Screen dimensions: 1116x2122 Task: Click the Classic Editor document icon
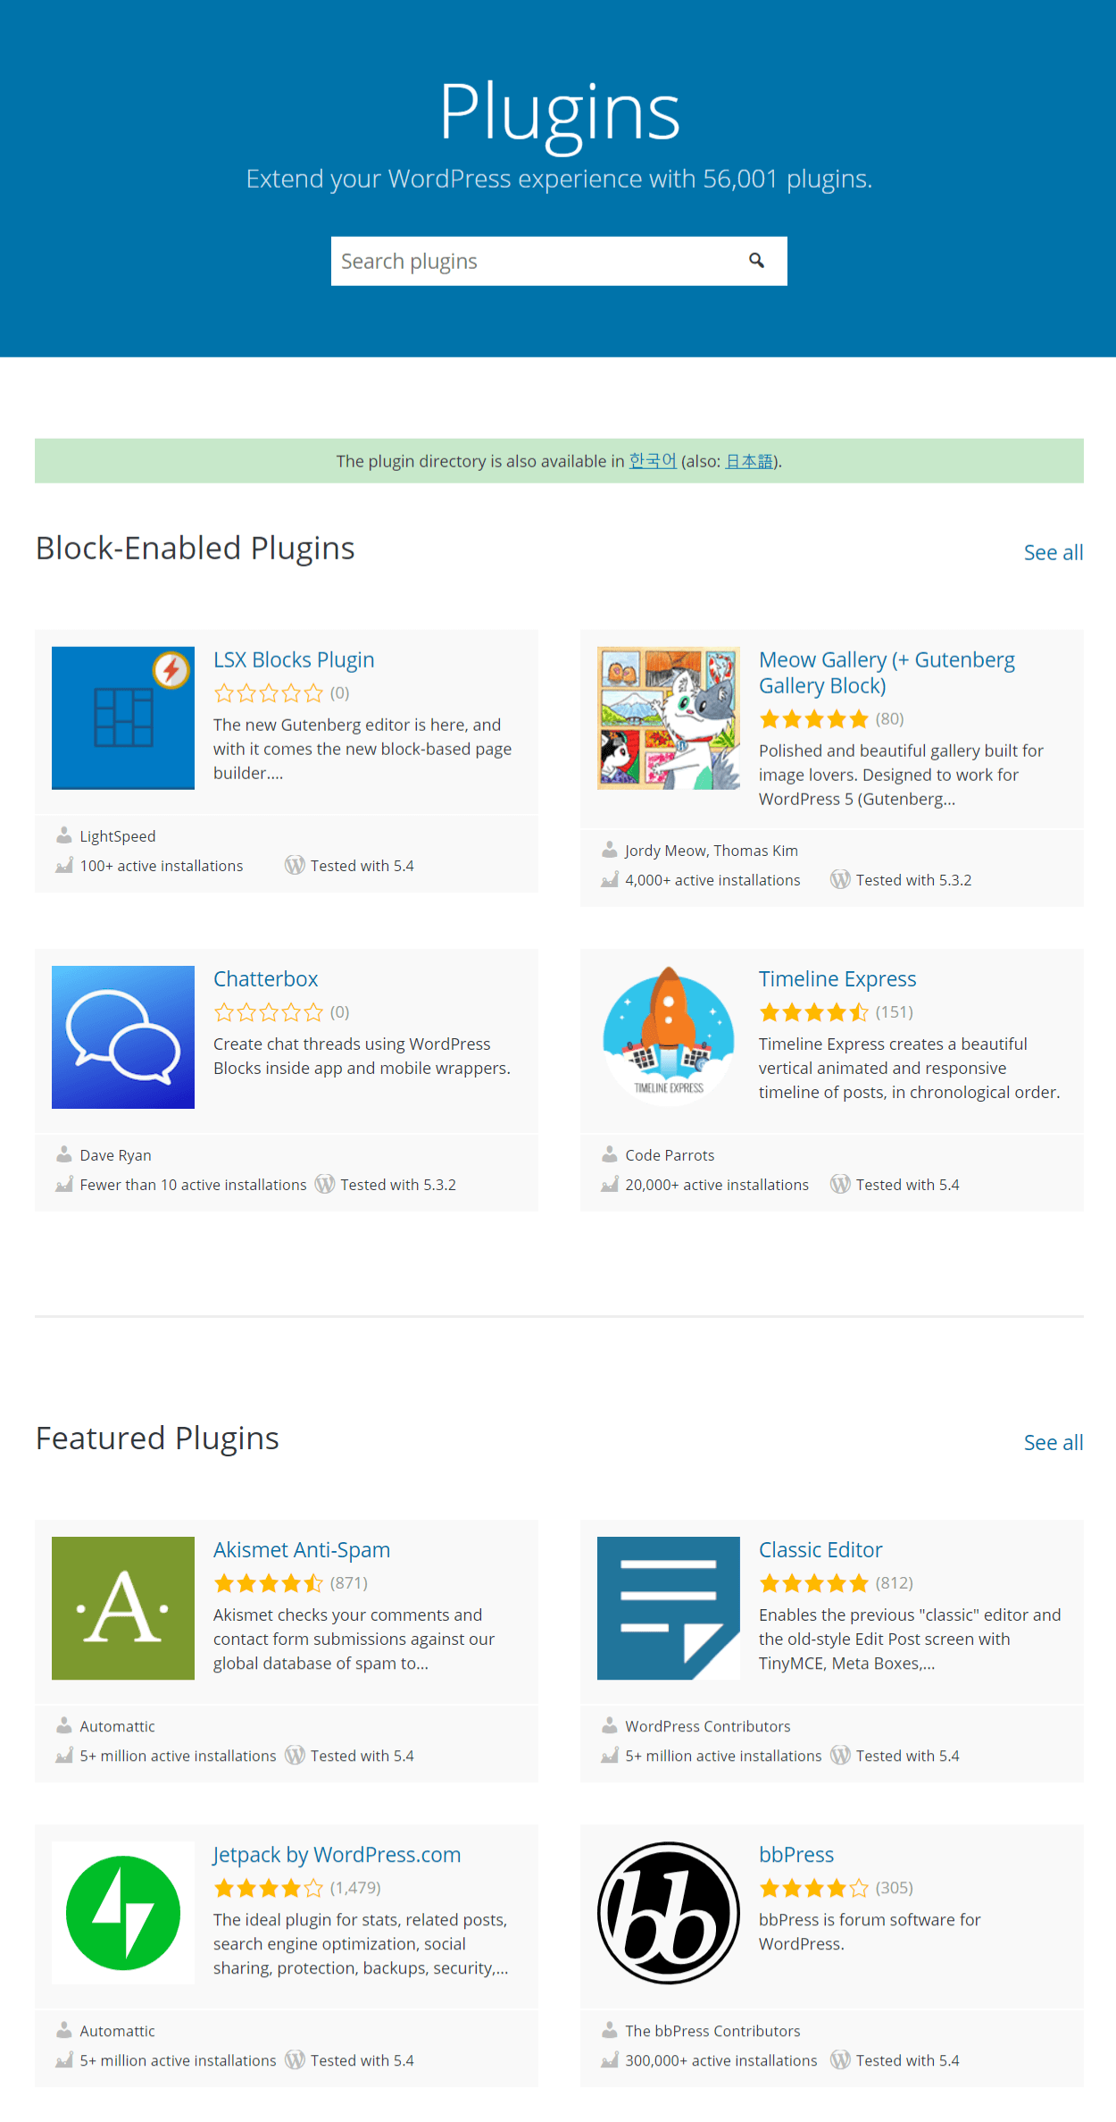coord(669,1608)
